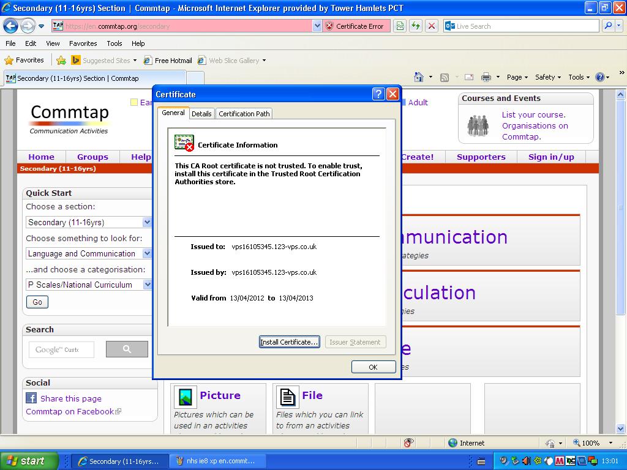Open the recent pages dropdown arrow
The width and height of the screenshot is (627, 470).
[42, 26]
